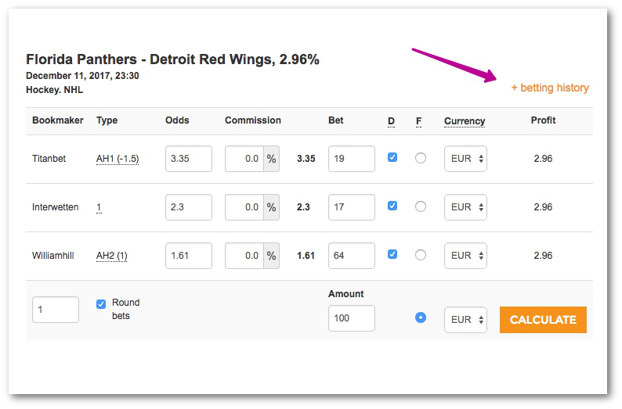Open the Interwetten currency EUR dropdown
Screen dimensions: 622x409
click(465, 207)
